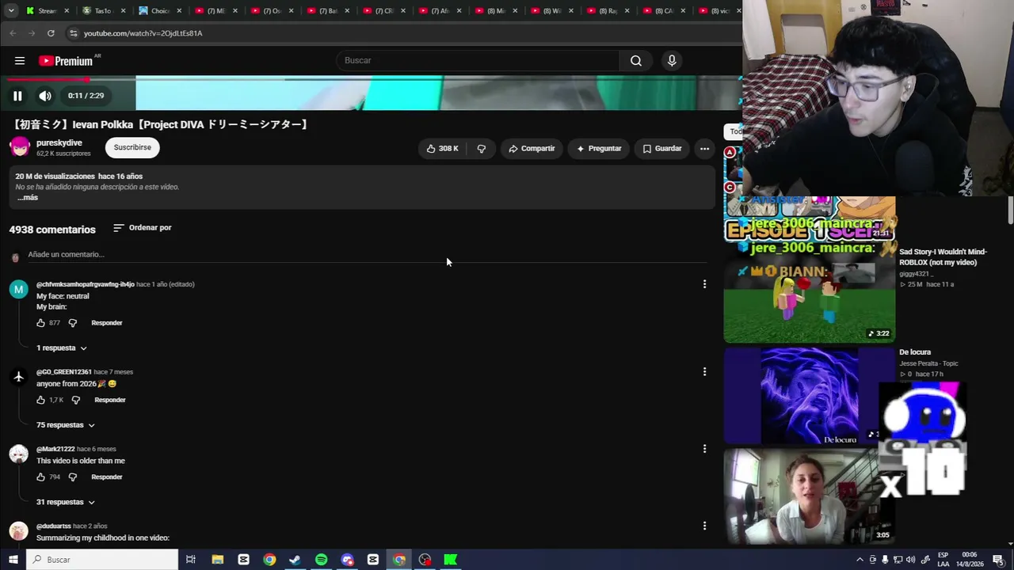Expand the 31 respuestas thread
The width and height of the screenshot is (1014, 570).
tap(66, 502)
